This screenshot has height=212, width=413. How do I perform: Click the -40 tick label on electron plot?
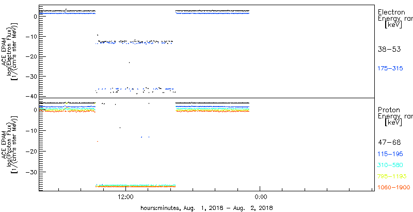point(31,96)
